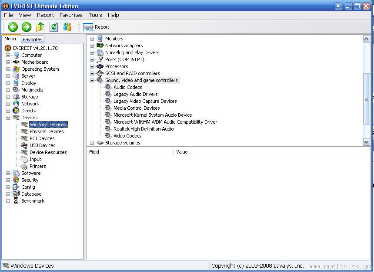This screenshot has height=272, width=374.
Task: Click the Display monitor icon in menu tree
Action: [x=16, y=83]
